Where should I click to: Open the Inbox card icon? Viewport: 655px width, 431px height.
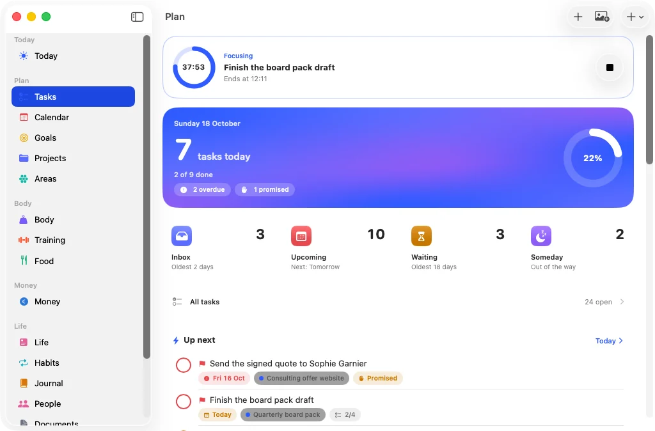[182, 236]
